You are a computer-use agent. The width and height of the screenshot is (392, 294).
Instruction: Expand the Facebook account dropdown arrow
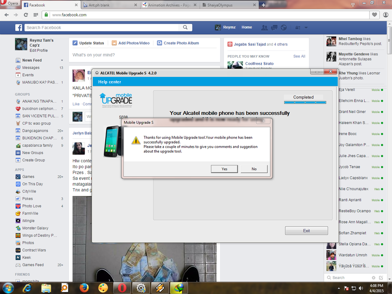tap(306, 28)
